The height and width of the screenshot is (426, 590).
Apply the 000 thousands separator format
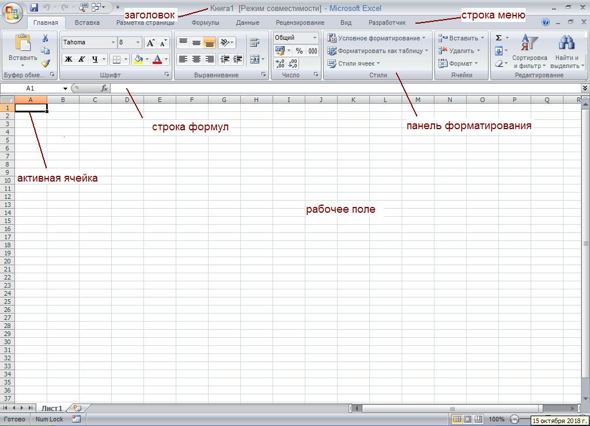(313, 51)
